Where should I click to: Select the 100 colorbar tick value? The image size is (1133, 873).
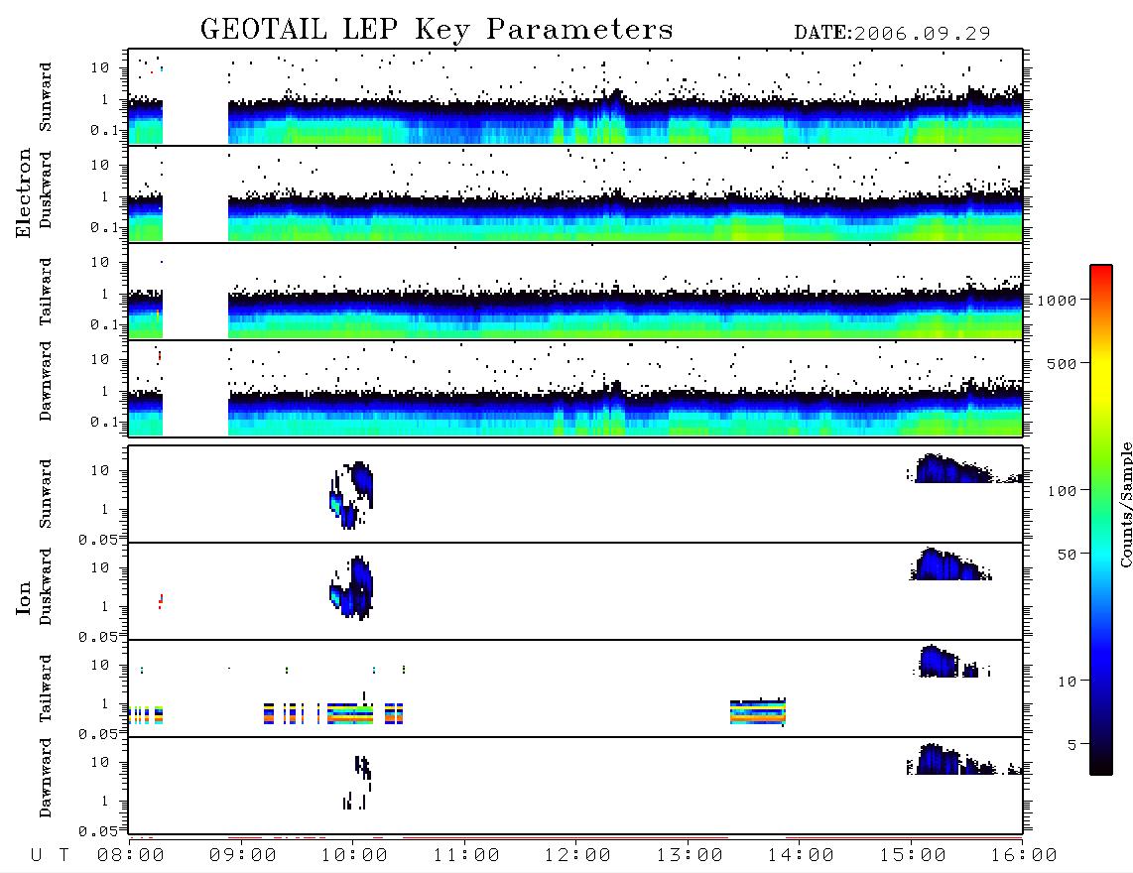coord(1062,491)
